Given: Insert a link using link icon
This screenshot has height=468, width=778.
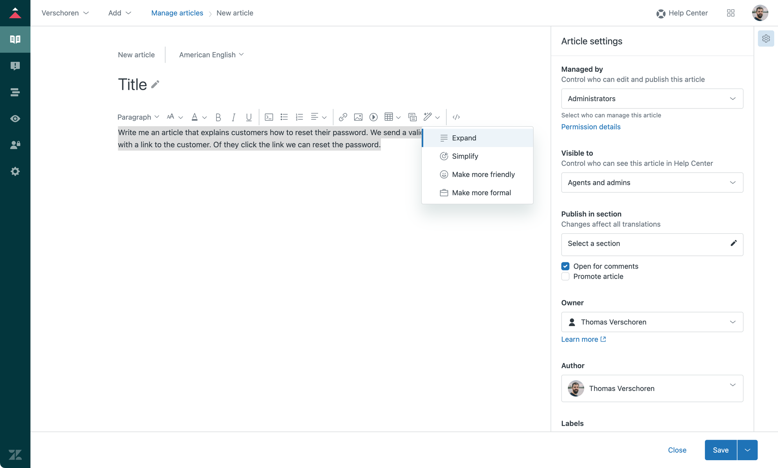Looking at the screenshot, I should 343,117.
